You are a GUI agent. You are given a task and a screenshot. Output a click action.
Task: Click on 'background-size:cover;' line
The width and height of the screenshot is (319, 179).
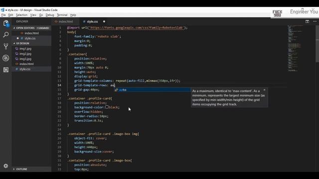pyautogui.click(x=94, y=152)
